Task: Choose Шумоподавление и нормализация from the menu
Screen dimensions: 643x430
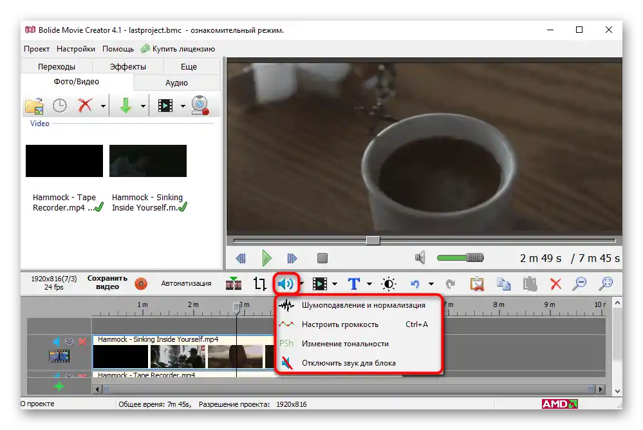Action: click(x=358, y=305)
